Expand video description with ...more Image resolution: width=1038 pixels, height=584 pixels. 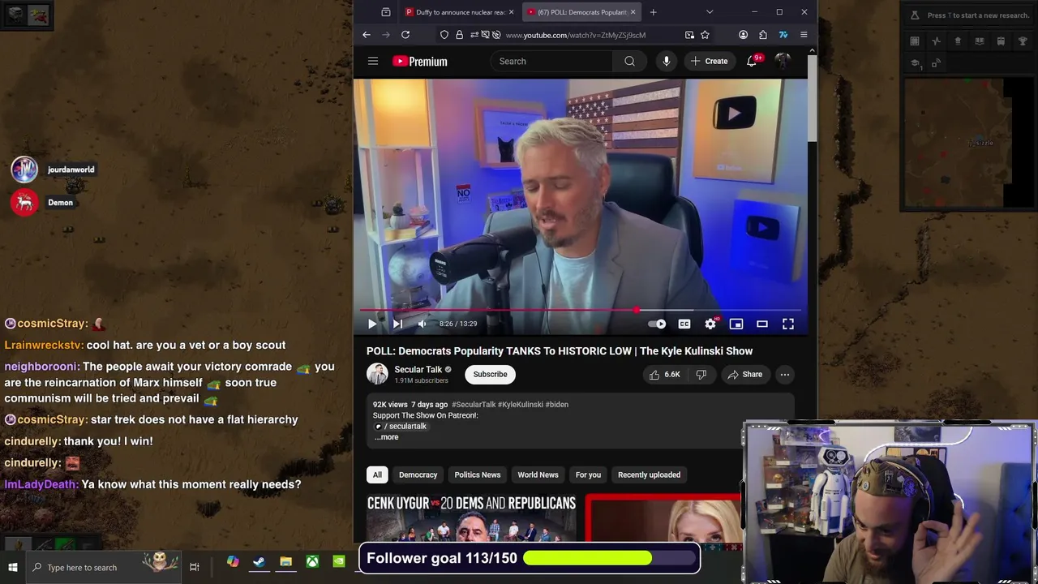(387, 437)
